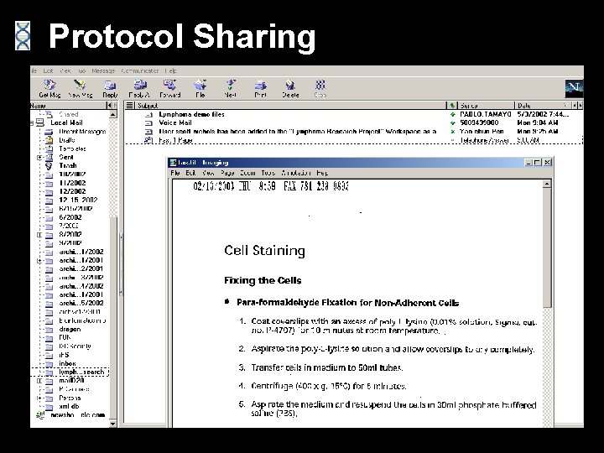Click the Stop toolbar icon
Viewport: 604px width, 453px height.
(x=320, y=85)
